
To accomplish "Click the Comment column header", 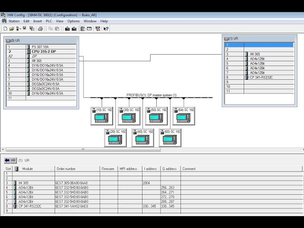I will tap(241, 169).
